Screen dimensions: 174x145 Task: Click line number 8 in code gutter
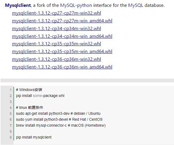[x=11, y=131]
